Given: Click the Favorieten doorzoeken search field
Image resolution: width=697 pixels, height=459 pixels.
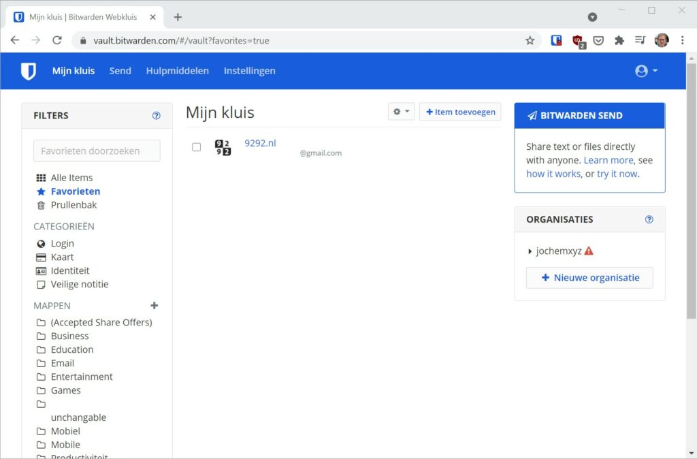Looking at the screenshot, I should [97, 151].
